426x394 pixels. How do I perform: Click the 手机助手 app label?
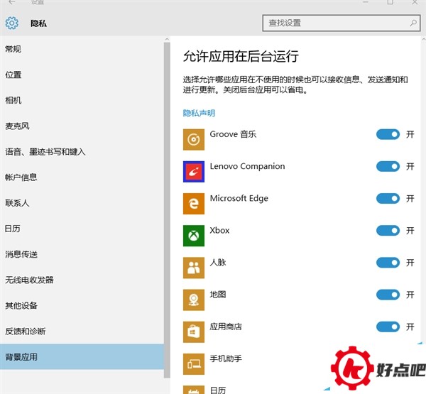click(x=226, y=359)
